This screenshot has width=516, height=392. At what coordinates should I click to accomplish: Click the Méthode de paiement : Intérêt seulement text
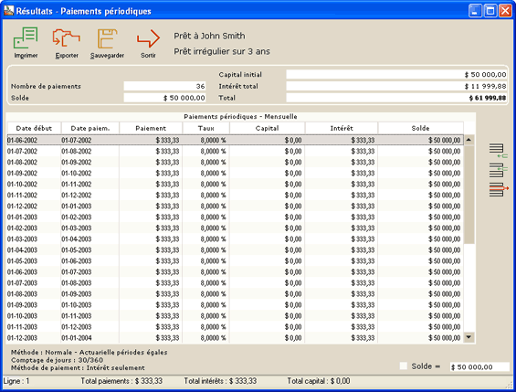78,367
